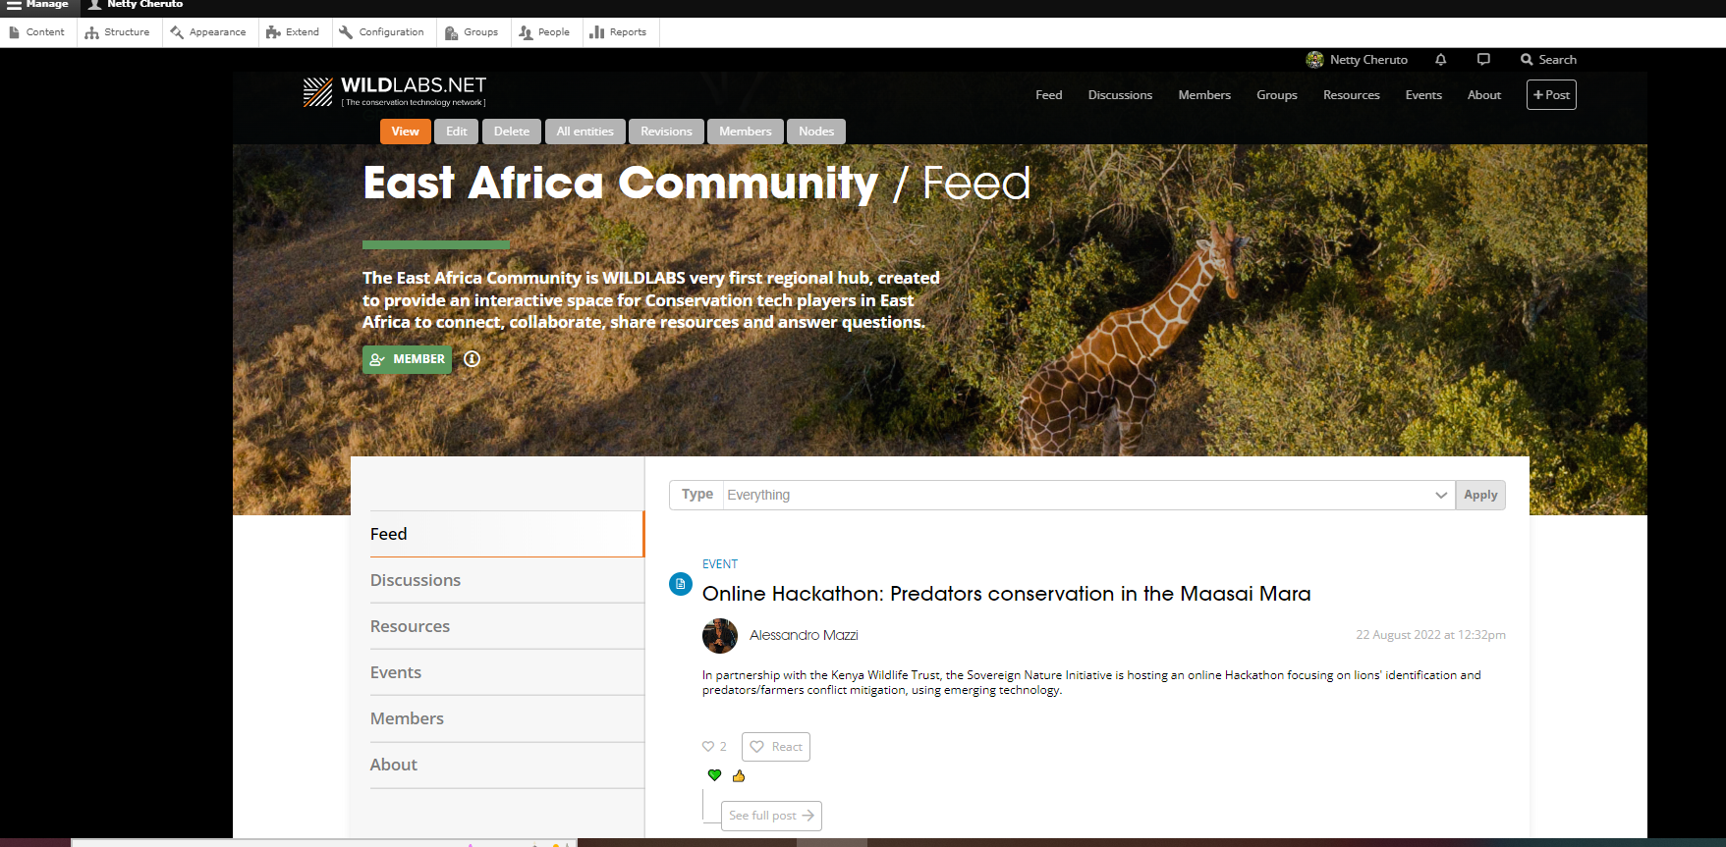Select Events in the sidebar

507,672
